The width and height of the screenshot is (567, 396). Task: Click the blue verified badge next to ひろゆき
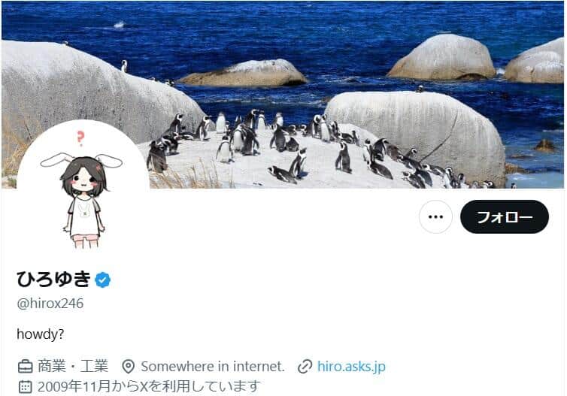(103, 280)
